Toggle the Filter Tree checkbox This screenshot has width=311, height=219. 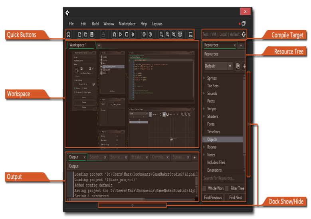pos(227,188)
